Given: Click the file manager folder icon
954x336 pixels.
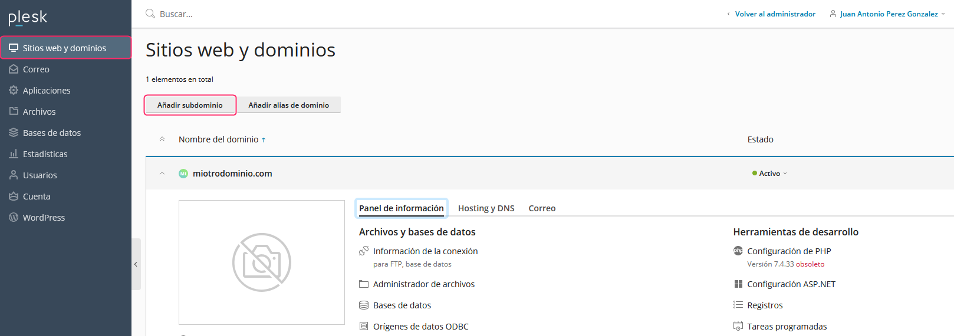Looking at the screenshot, I should point(364,284).
